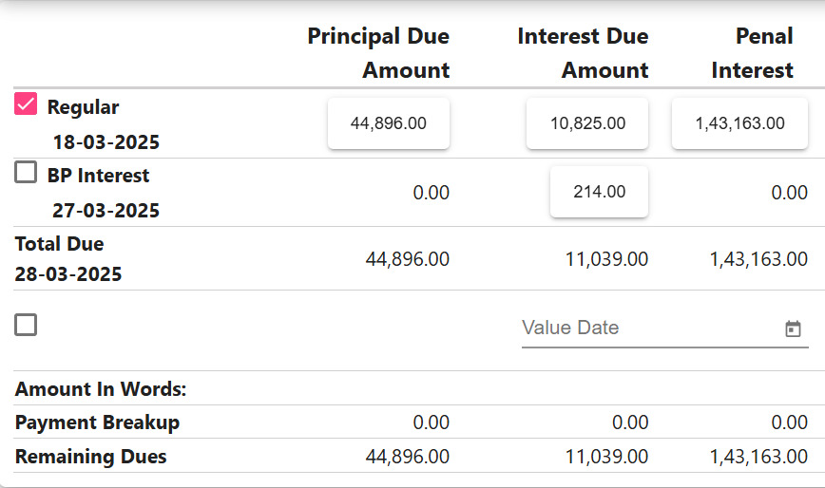The width and height of the screenshot is (825, 488).
Task: Click the Principal Due Amount column header
Action: 378,53
